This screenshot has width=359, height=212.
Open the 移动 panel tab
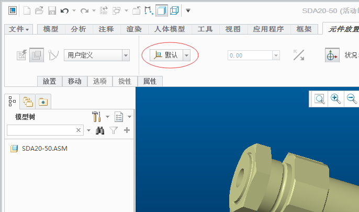tap(75, 81)
